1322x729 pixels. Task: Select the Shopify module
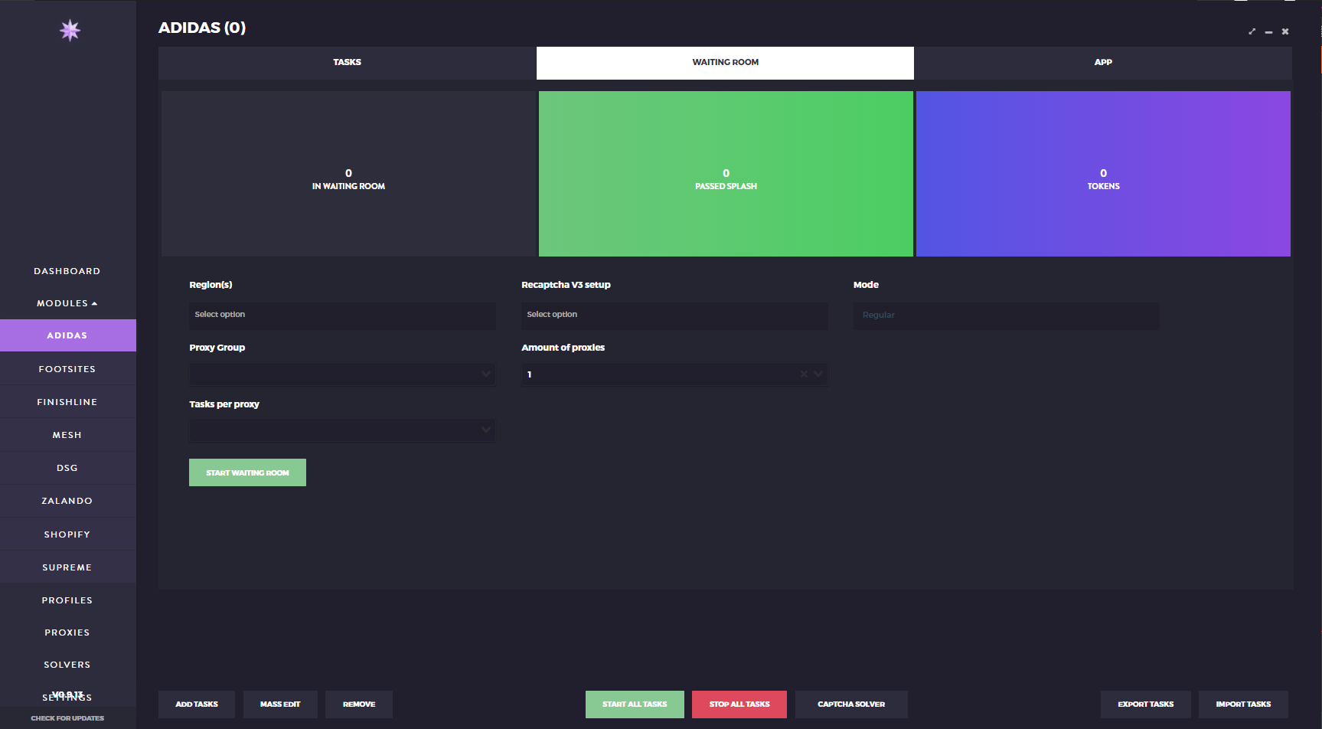coord(67,534)
